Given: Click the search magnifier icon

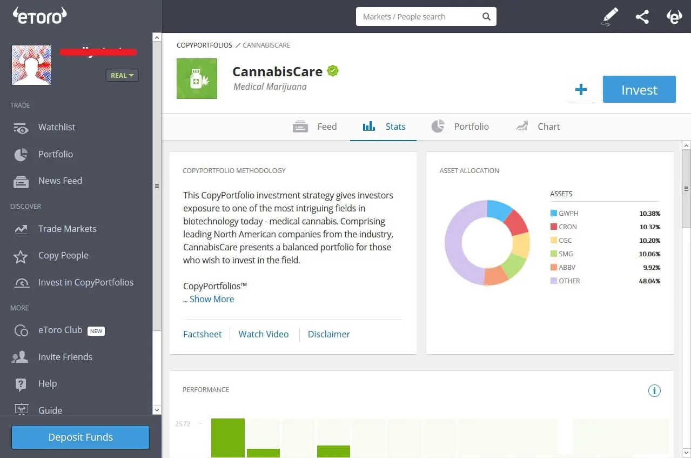Looking at the screenshot, I should 486,16.
